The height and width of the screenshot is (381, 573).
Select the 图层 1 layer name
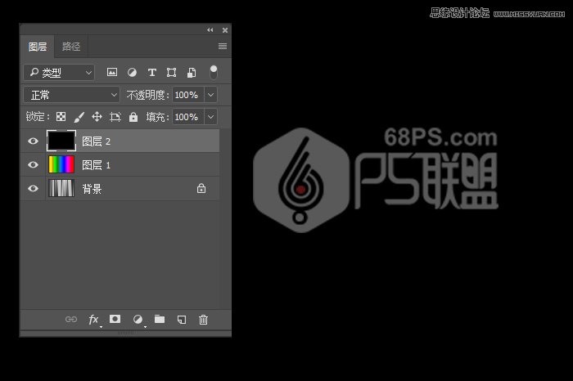coord(97,165)
